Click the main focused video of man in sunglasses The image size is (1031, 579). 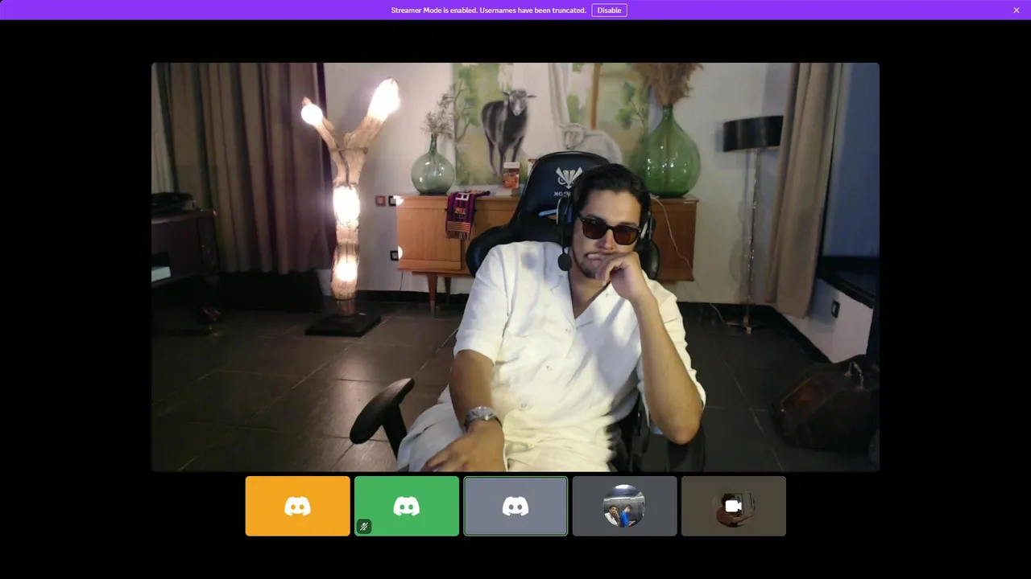[515, 267]
